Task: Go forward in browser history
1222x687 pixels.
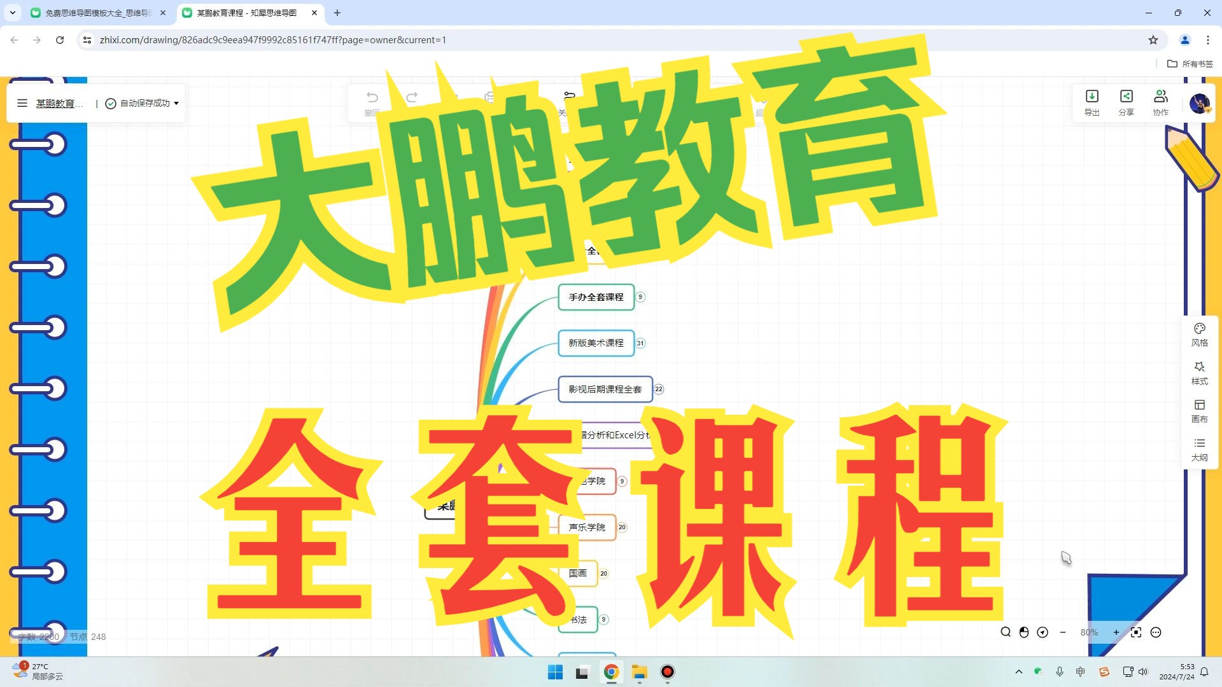Action: pyautogui.click(x=37, y=40)
